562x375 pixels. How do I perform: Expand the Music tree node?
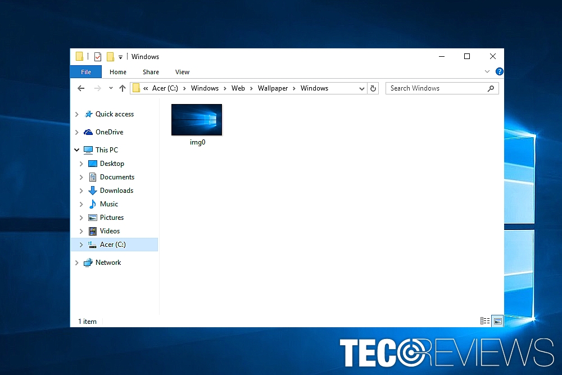[x=81, y=204]
